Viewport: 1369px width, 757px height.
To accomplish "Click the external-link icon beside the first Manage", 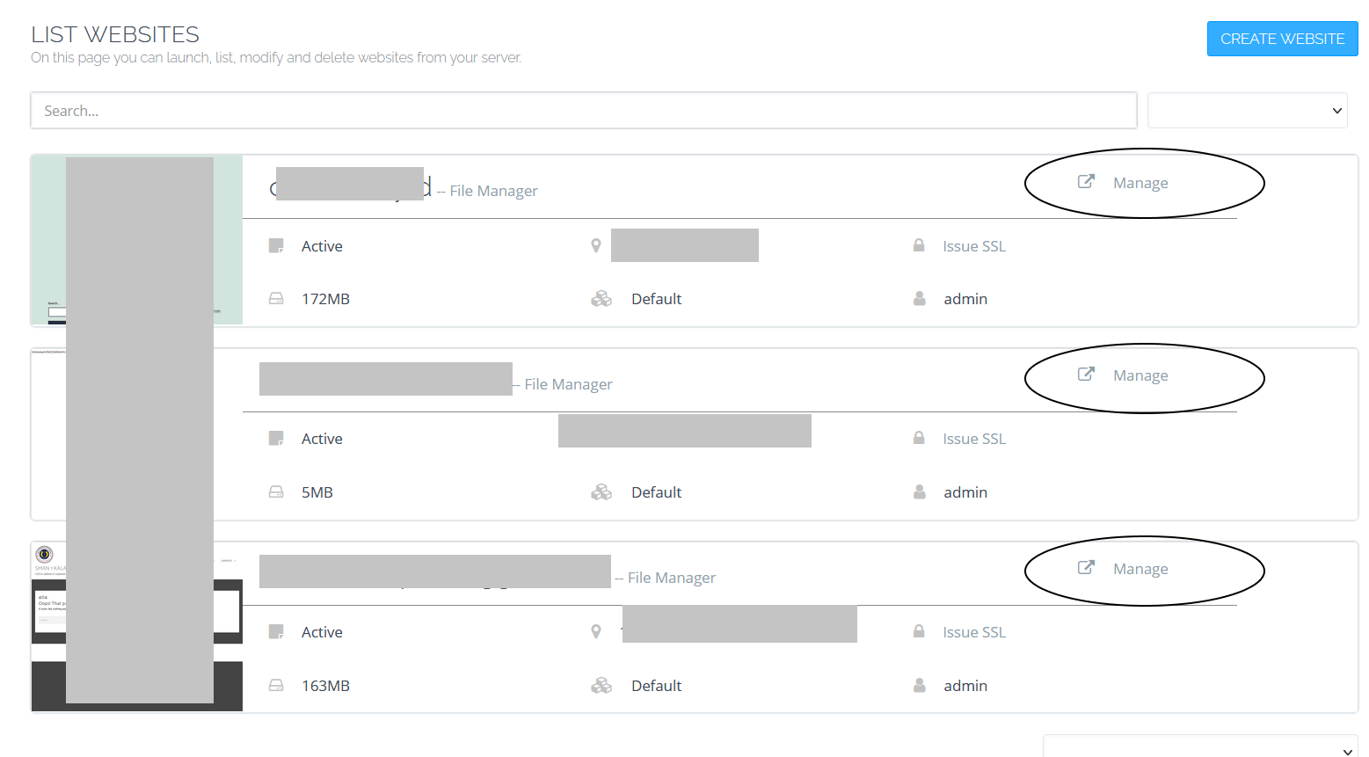I will (1086, 181).
